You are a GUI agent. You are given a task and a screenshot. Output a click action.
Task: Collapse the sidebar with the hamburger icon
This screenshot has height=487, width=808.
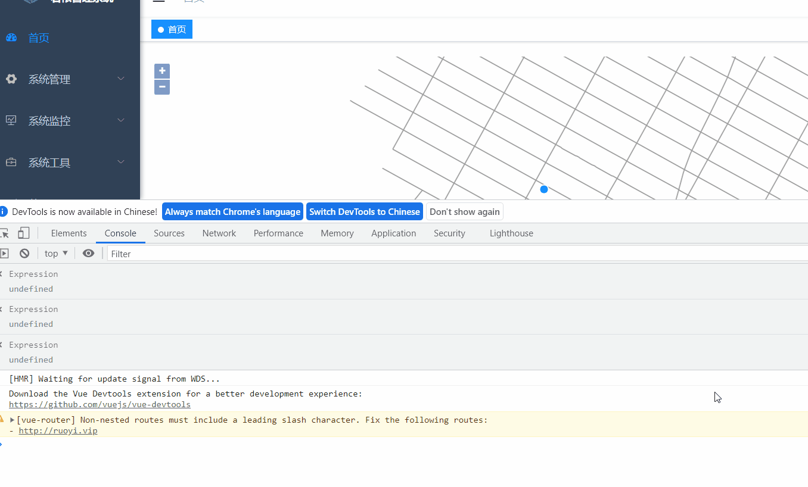159,1
